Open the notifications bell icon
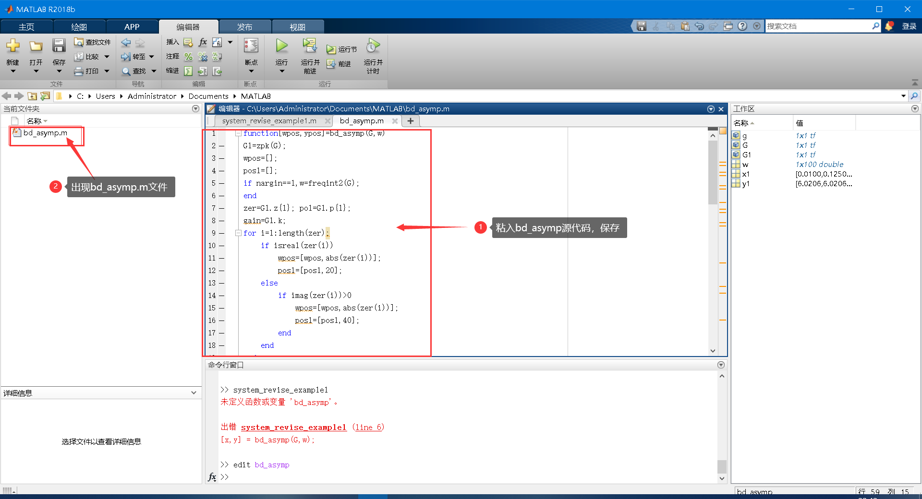 click(x=889, y=26)
